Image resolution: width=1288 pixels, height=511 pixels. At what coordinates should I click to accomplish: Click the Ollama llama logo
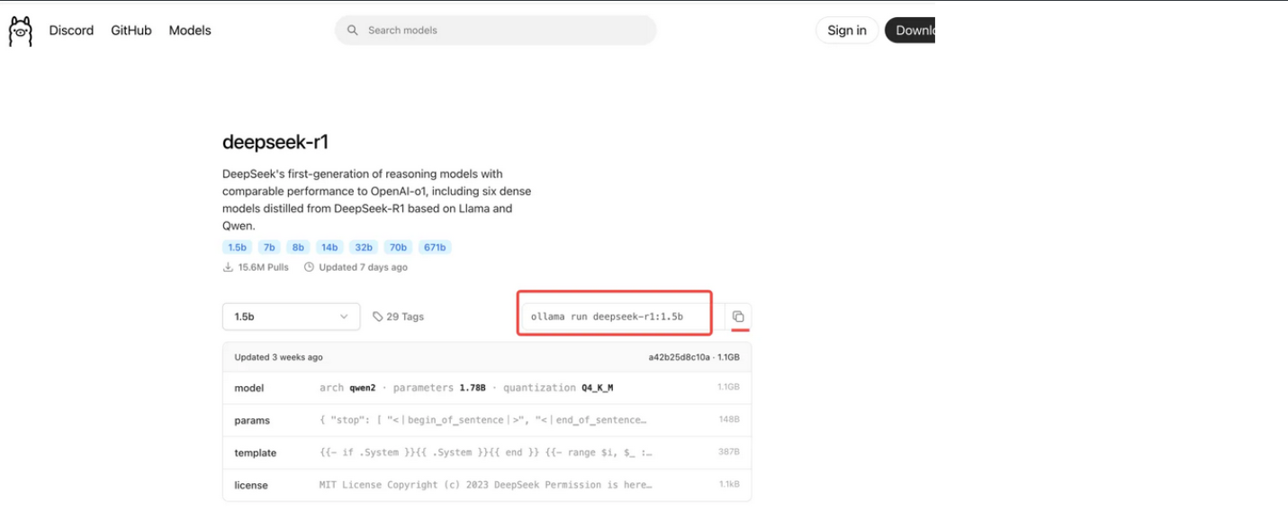point(20,31)
